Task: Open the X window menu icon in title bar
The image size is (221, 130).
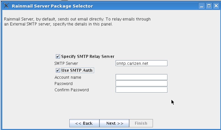Action: tap(6, 6)
